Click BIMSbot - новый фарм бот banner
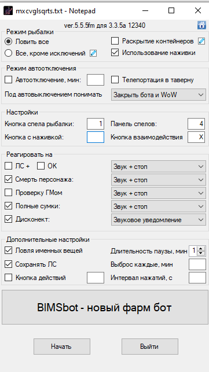This screenshot has width=209, height=372. (105, 307)
